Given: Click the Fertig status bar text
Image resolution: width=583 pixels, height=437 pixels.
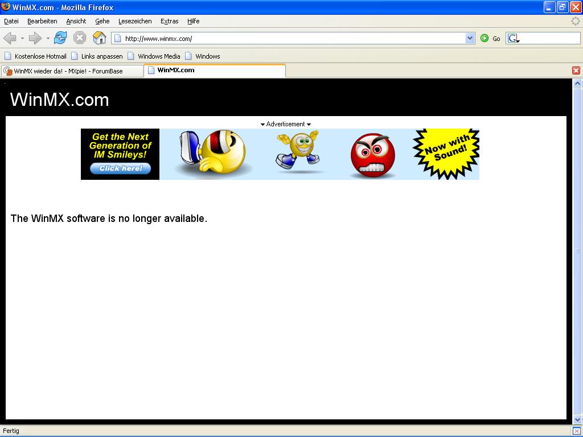Looking at the screenshot, I should 11,431.
